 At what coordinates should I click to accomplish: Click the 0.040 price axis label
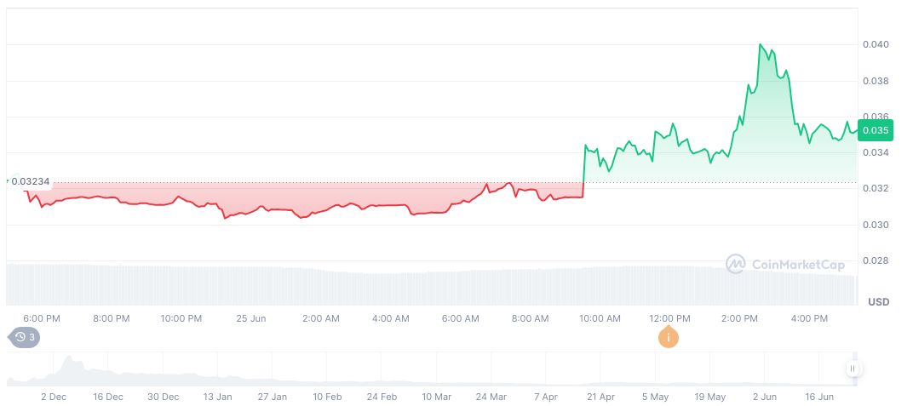pyautogui.click(x=876, y=44)
